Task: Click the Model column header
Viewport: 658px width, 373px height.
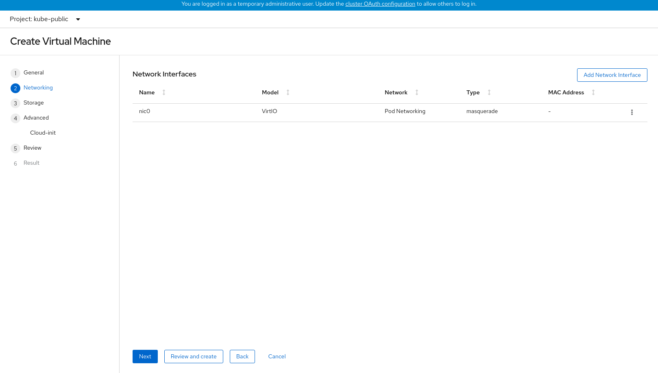Action: coord(270,92)
